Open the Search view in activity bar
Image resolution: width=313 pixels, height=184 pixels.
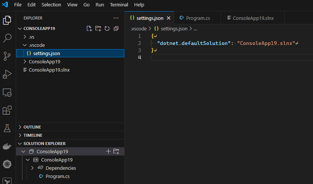7,38
